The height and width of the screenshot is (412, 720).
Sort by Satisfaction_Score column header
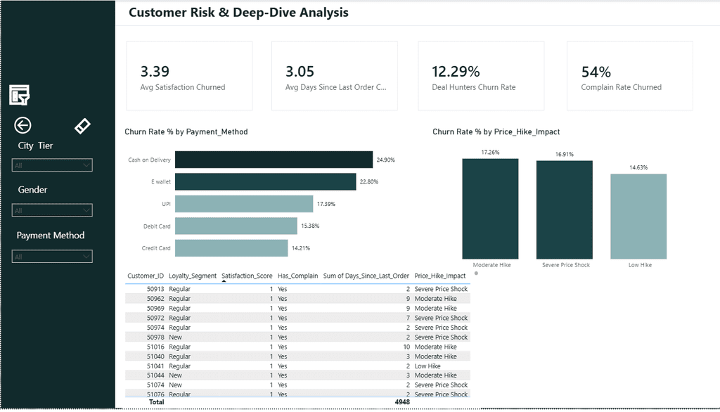coord(247,276)
